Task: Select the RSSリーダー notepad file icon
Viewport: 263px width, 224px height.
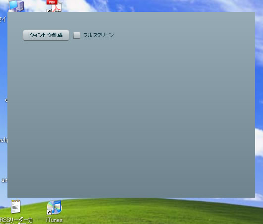Action: (15, 207)
